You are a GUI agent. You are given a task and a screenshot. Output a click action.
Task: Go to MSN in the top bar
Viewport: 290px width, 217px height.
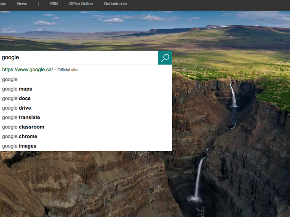coord(54,4)
